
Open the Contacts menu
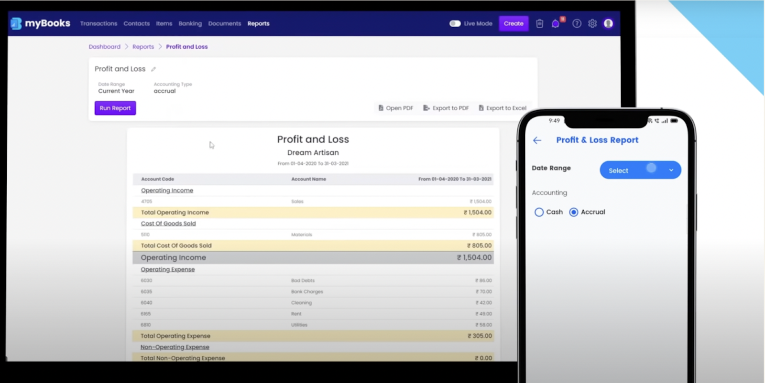[136, 23]
